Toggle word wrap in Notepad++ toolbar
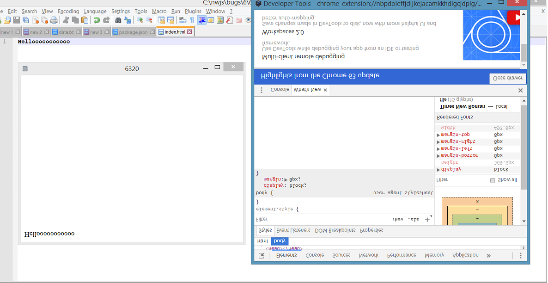 point(182,20)
